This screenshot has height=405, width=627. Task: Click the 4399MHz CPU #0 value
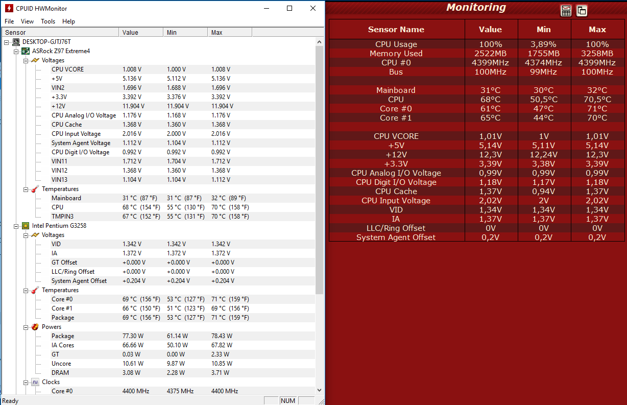coord(490,63)
